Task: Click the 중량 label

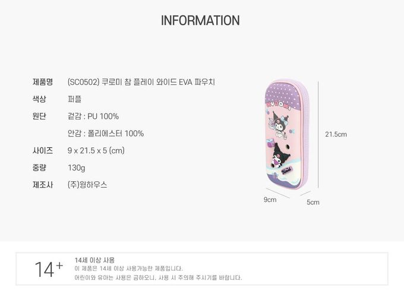Action: pyautogui.click(x=40, y=168)
